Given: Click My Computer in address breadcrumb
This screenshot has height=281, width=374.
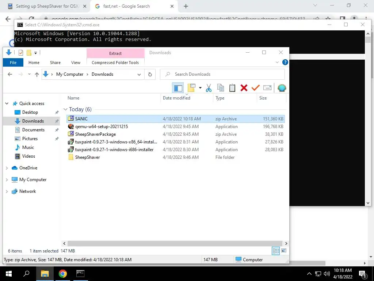Looking at the screenshot, I should [x=70, y=74].
